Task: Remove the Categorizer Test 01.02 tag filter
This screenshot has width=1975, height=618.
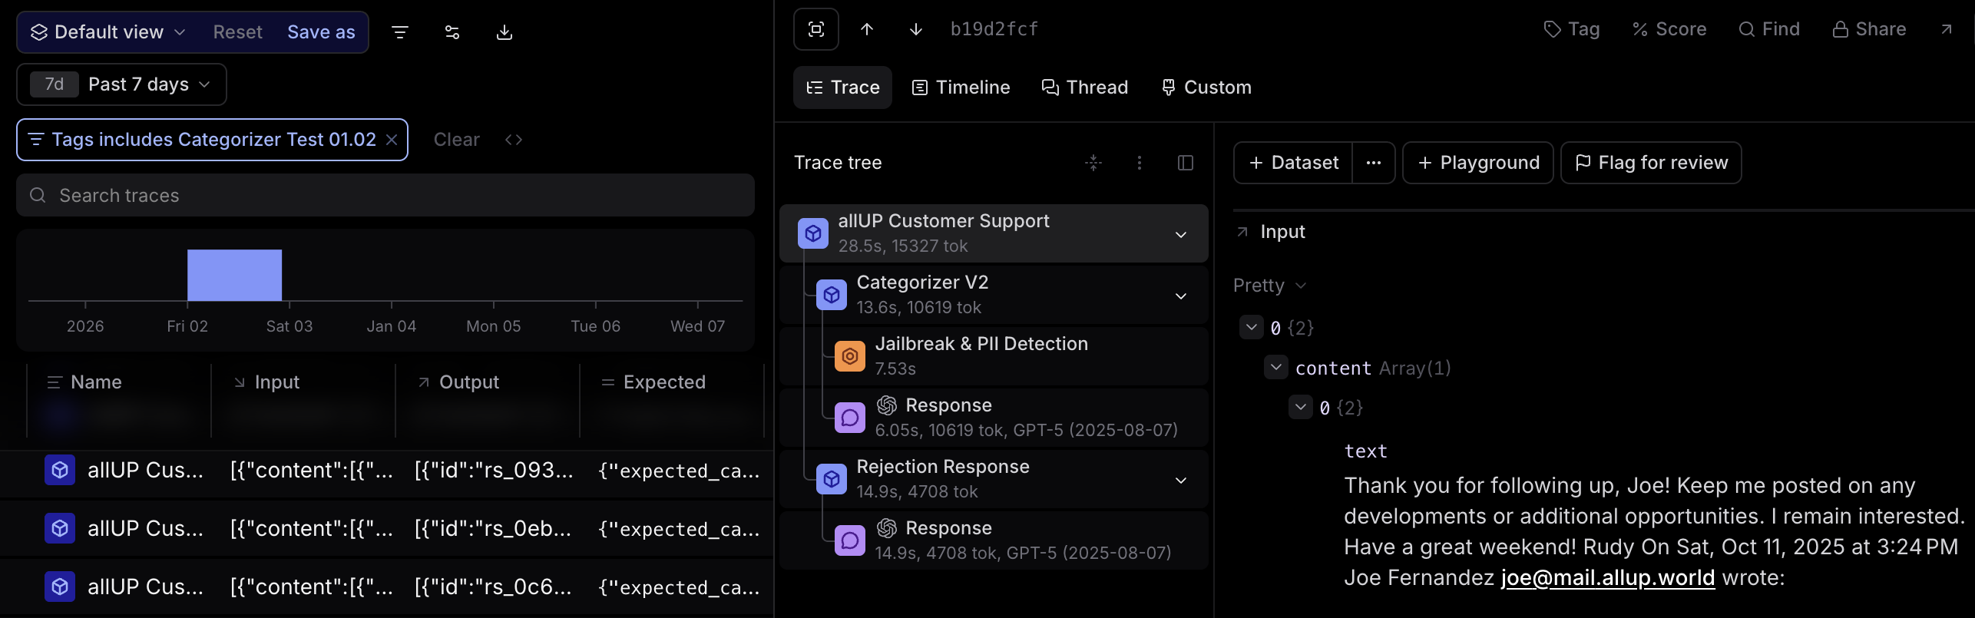Action: tap(392, 140)
